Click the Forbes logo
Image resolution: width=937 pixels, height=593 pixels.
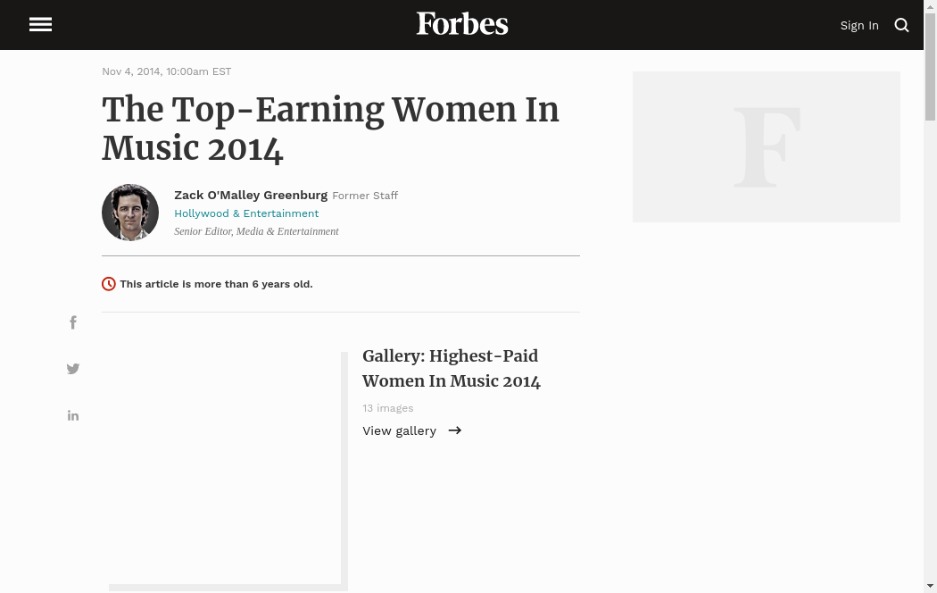click(x=462, y=24)
